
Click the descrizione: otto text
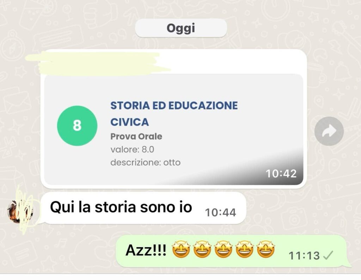pos(146,162)
